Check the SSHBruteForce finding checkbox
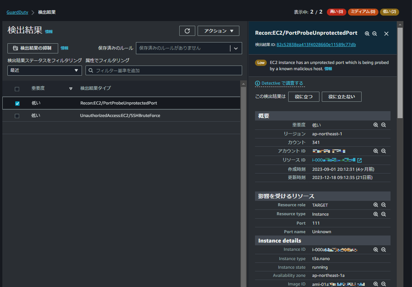Image resolution: width=412 pixels, height=287 pixels. (x=17, y=116)
